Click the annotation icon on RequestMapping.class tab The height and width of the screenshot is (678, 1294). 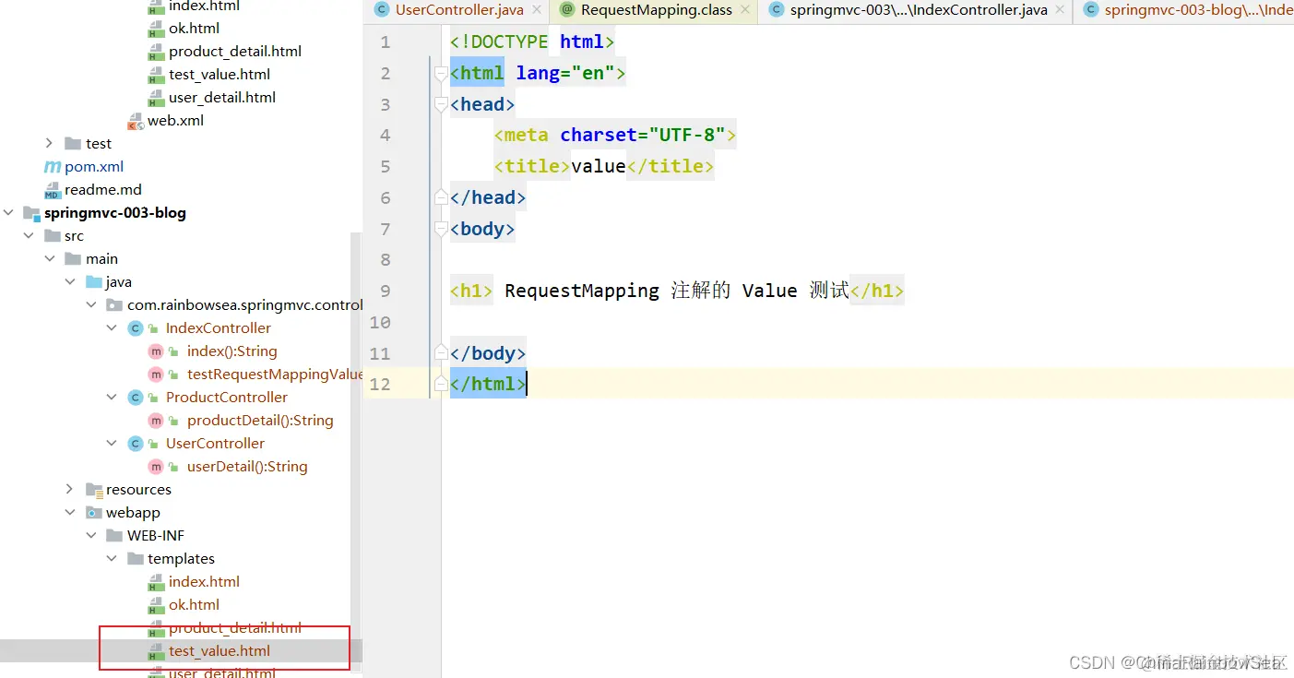click(567, 10)
